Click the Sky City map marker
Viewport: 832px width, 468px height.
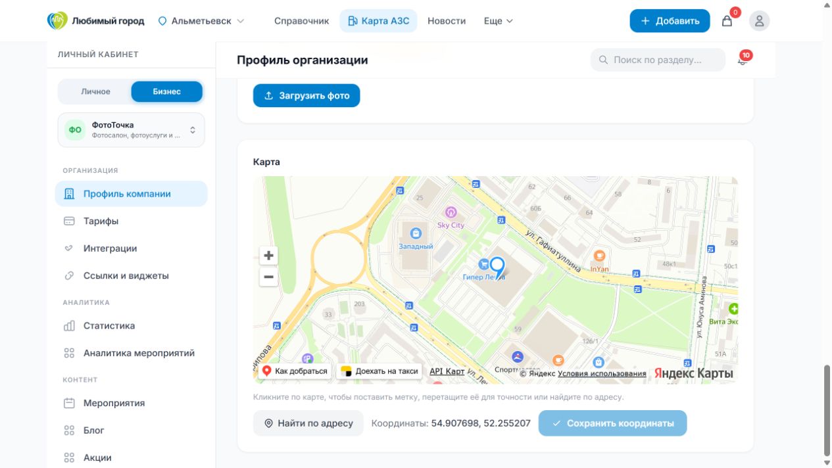tap(451, 213)
